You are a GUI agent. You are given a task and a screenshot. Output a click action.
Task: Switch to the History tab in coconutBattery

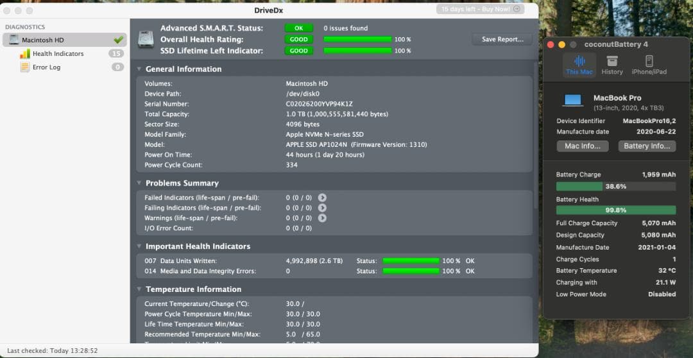tap(612, 65)
